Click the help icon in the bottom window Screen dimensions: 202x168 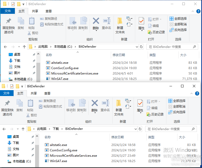[197, 93]
